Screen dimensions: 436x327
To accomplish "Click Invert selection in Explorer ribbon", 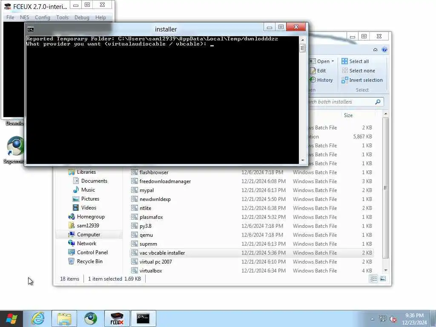I will (362, 80).
